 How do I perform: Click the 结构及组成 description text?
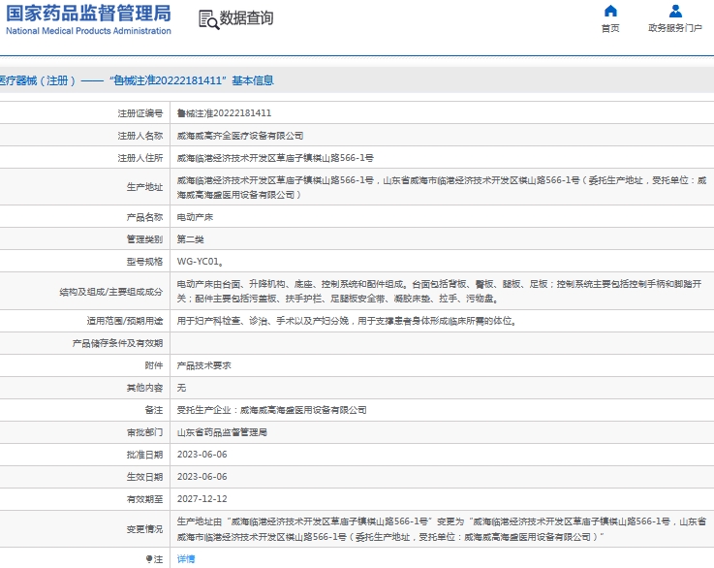[x=439, y=291]
